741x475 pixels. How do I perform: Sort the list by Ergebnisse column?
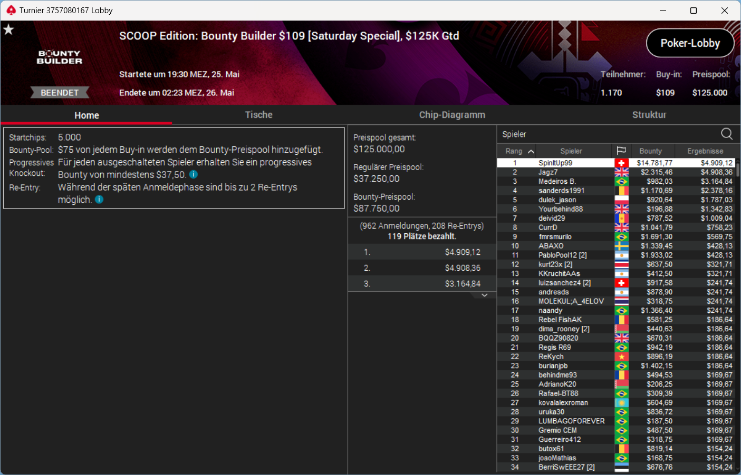pos(705,151)
